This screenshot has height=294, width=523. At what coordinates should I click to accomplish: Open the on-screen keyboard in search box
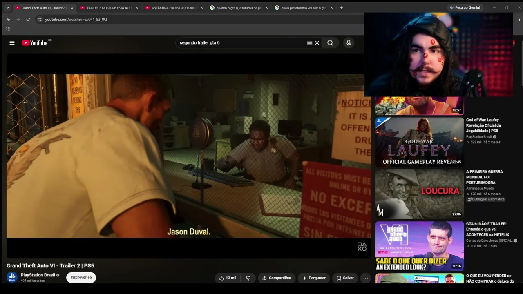tap(310, 43)
